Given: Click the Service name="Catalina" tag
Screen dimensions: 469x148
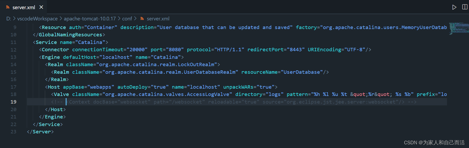Looking at the screenshot, I should point(71,42).
